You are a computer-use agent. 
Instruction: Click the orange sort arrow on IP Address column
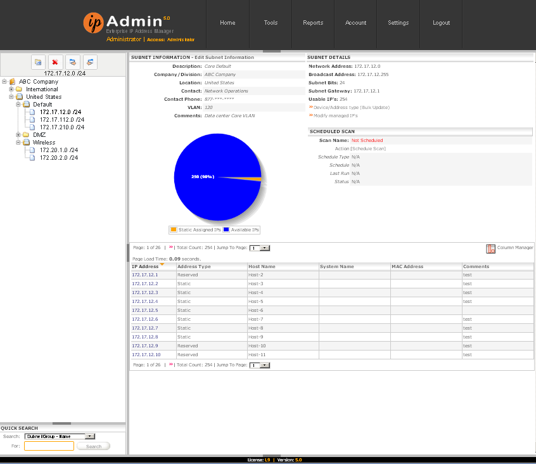point(162,264)
